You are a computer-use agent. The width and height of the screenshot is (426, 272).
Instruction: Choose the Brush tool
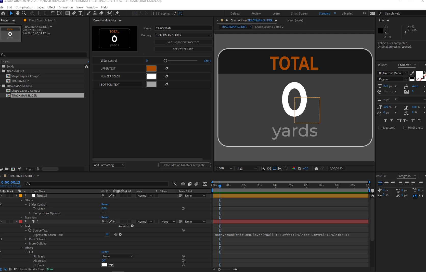tap(88, 13)
